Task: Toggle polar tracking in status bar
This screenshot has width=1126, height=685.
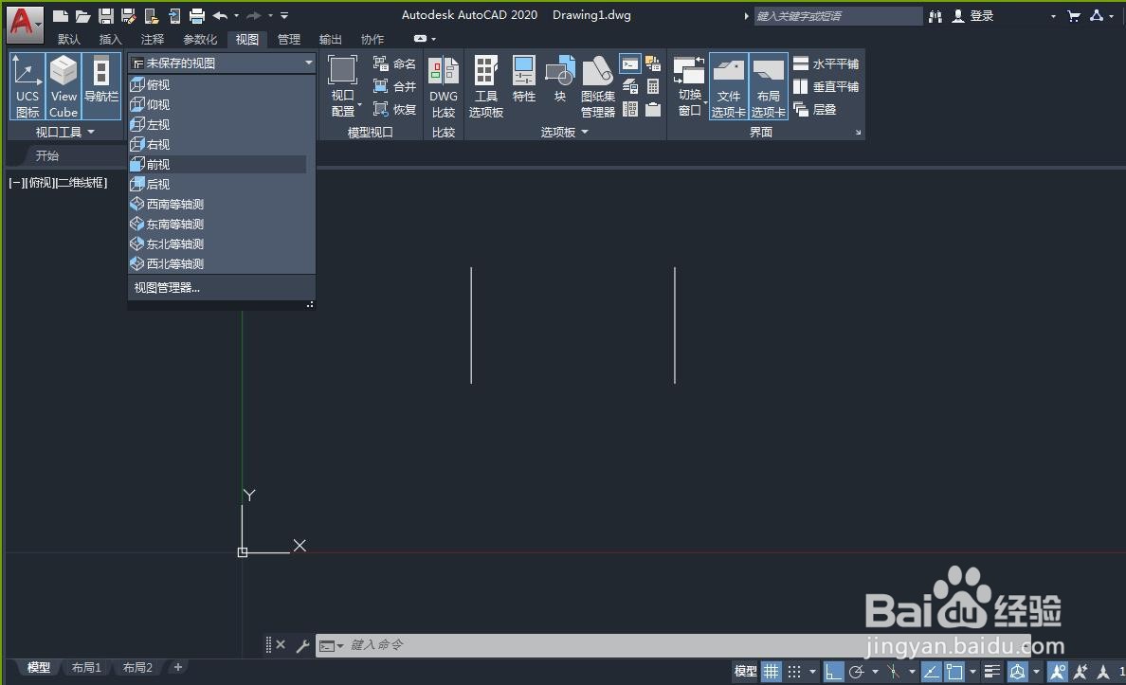Action: tap(856, 672)
